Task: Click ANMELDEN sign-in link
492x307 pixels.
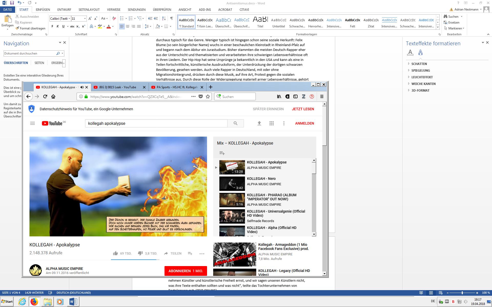Action: pyautogui.click(x=304, y=123)
